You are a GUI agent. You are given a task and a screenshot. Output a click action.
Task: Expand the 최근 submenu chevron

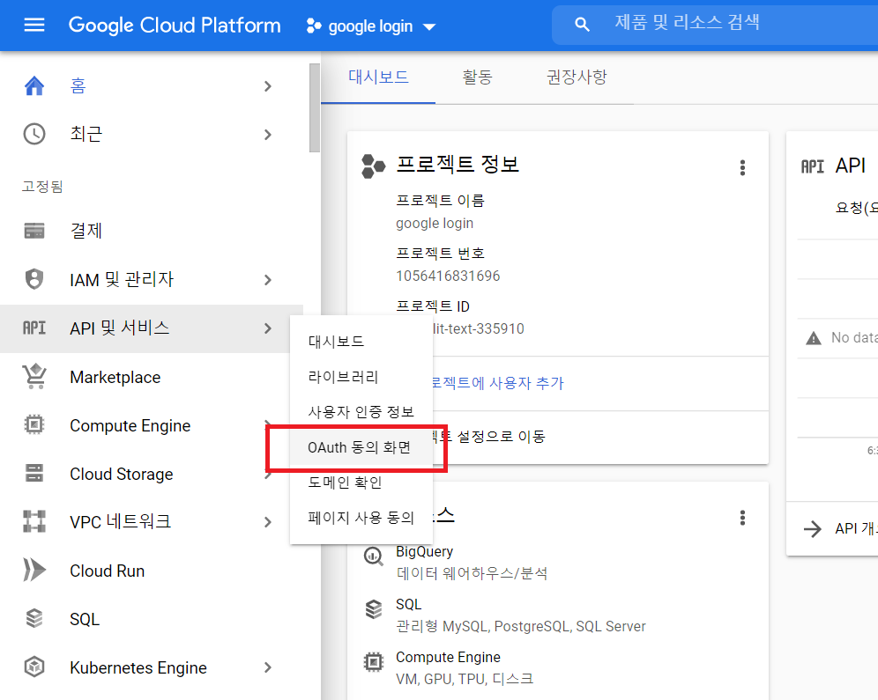pos(268,135)
